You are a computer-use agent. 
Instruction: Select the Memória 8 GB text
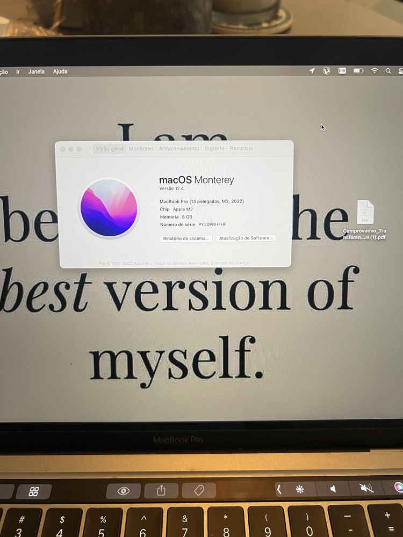point(176,217)
